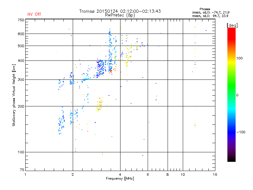Image resolution: width=253 pixels, height=190 pixels.
Task: Click the 750 tick on the height axis
Action: (x=21, y=20)
